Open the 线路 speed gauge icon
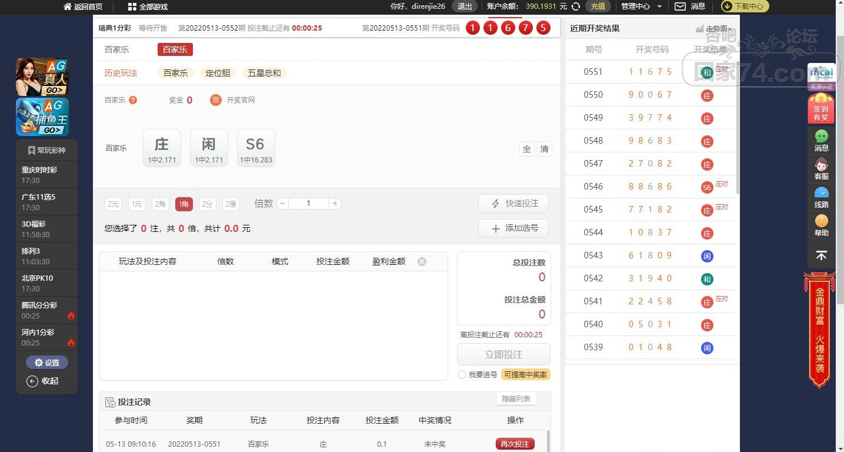Viewport: 844px width, 452px height. pyautogui.click(x=822, y=192)
